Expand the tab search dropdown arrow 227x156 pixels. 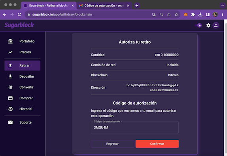pyautogui.click(x=223, y=6)
